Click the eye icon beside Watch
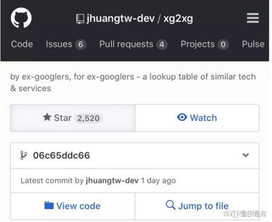The height and width of the screenshot is (222, 272). [182, 117]
